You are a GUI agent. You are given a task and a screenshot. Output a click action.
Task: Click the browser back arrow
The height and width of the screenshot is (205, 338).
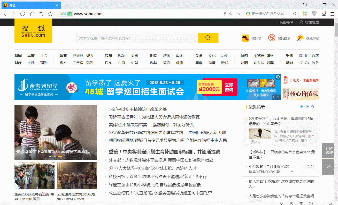point(5,14)
